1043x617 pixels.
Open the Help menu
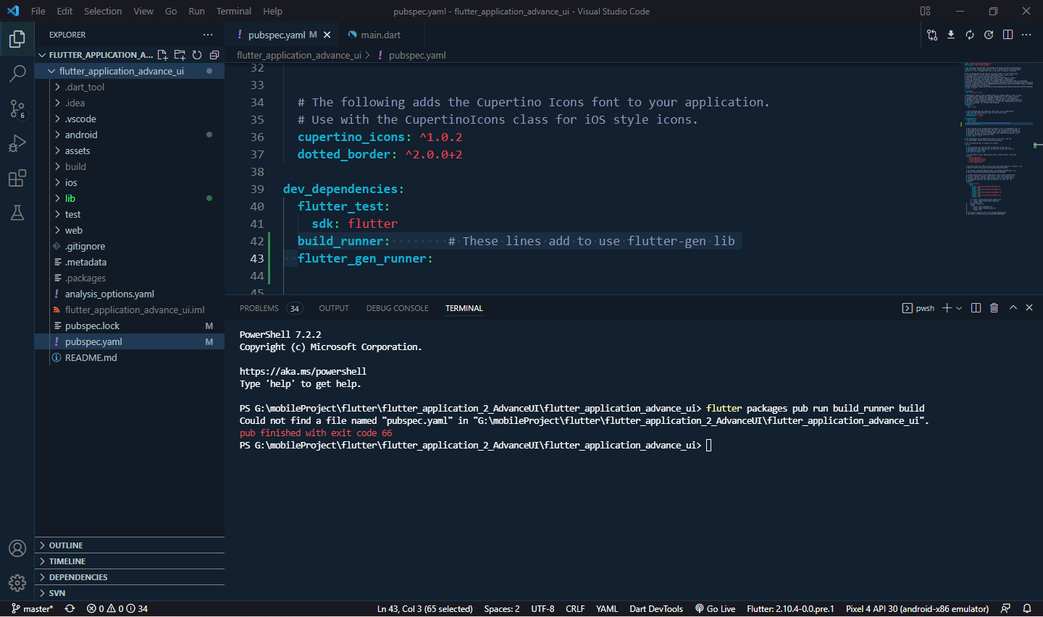click(273, 11)
